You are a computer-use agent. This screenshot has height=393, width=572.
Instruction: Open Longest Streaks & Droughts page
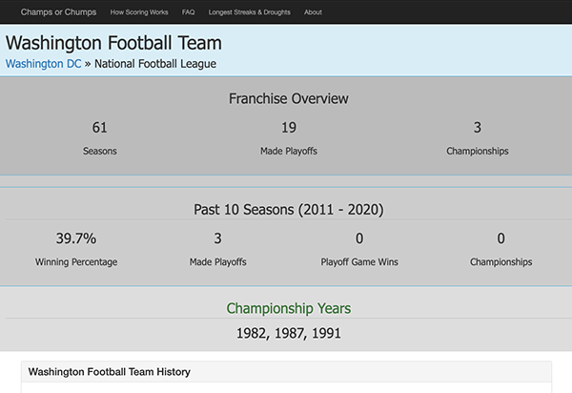pyautogui.click(x=250, y=12)
